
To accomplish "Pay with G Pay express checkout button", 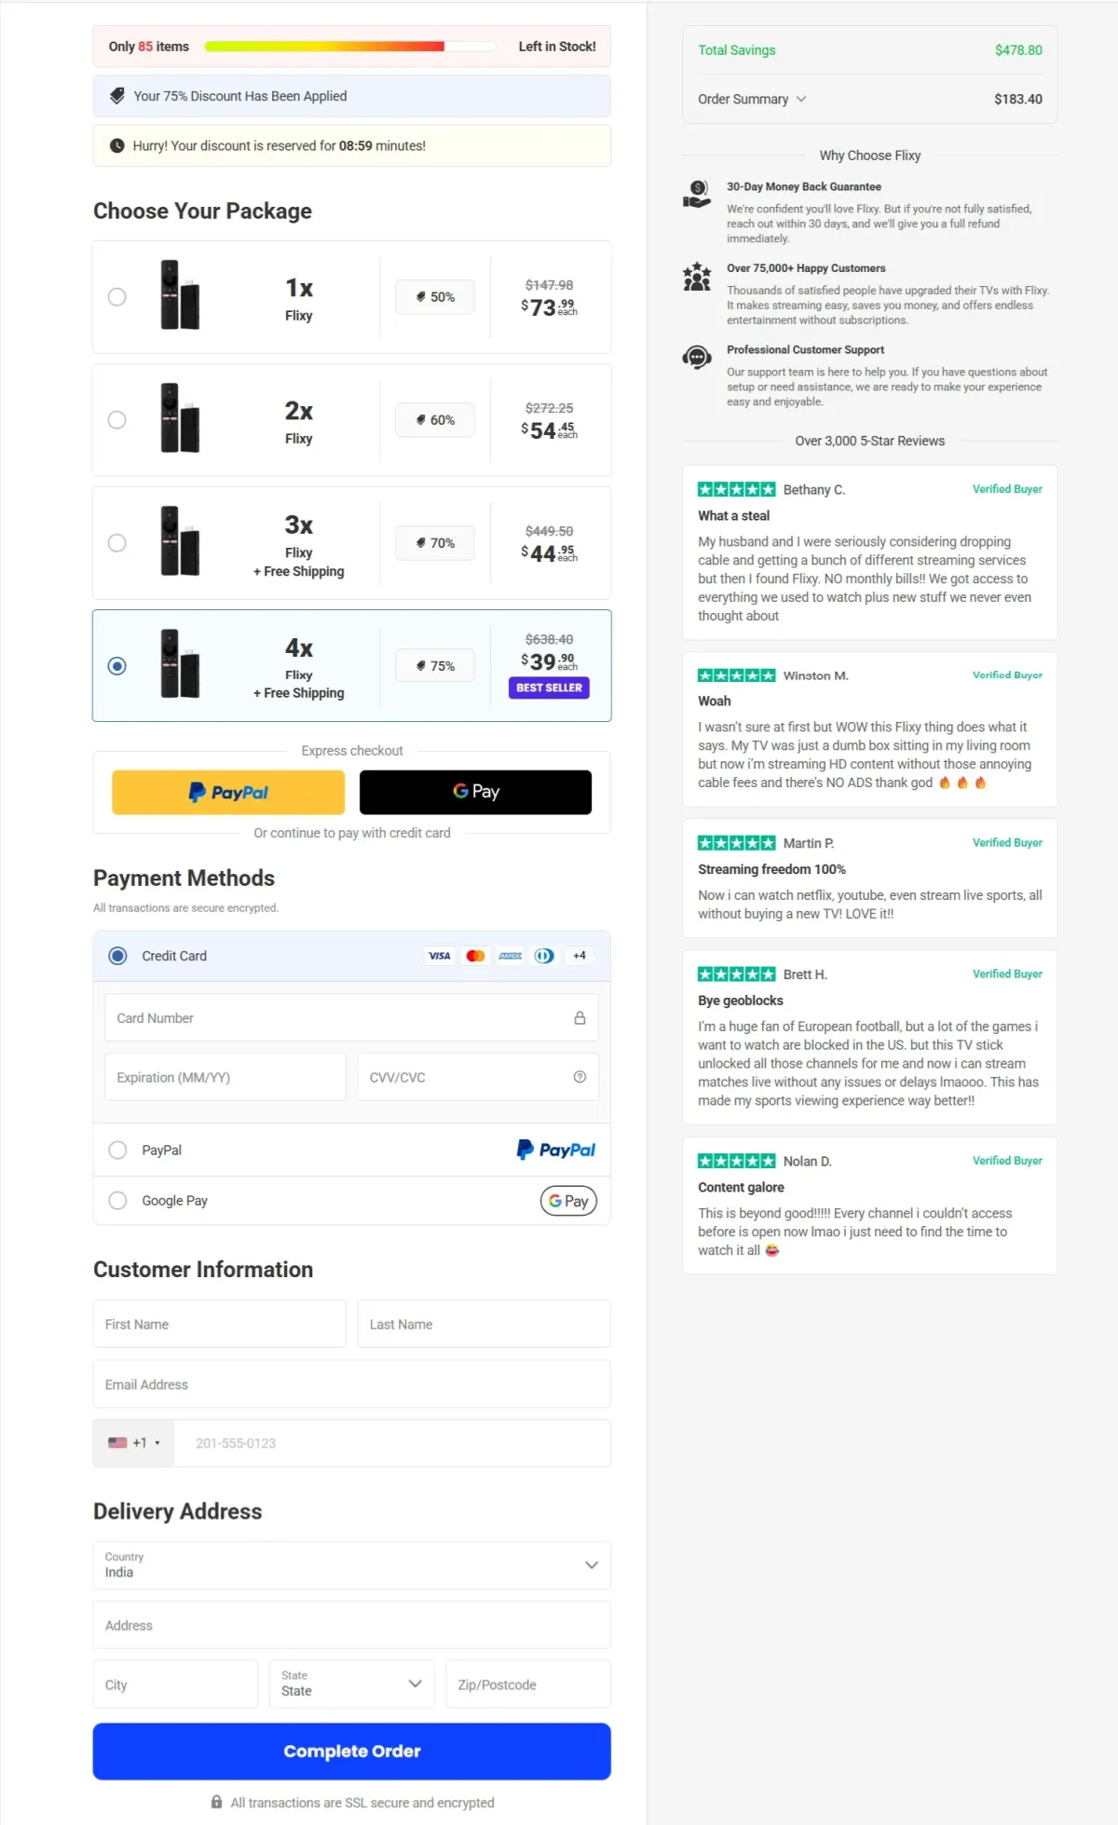I will point(476,792).
